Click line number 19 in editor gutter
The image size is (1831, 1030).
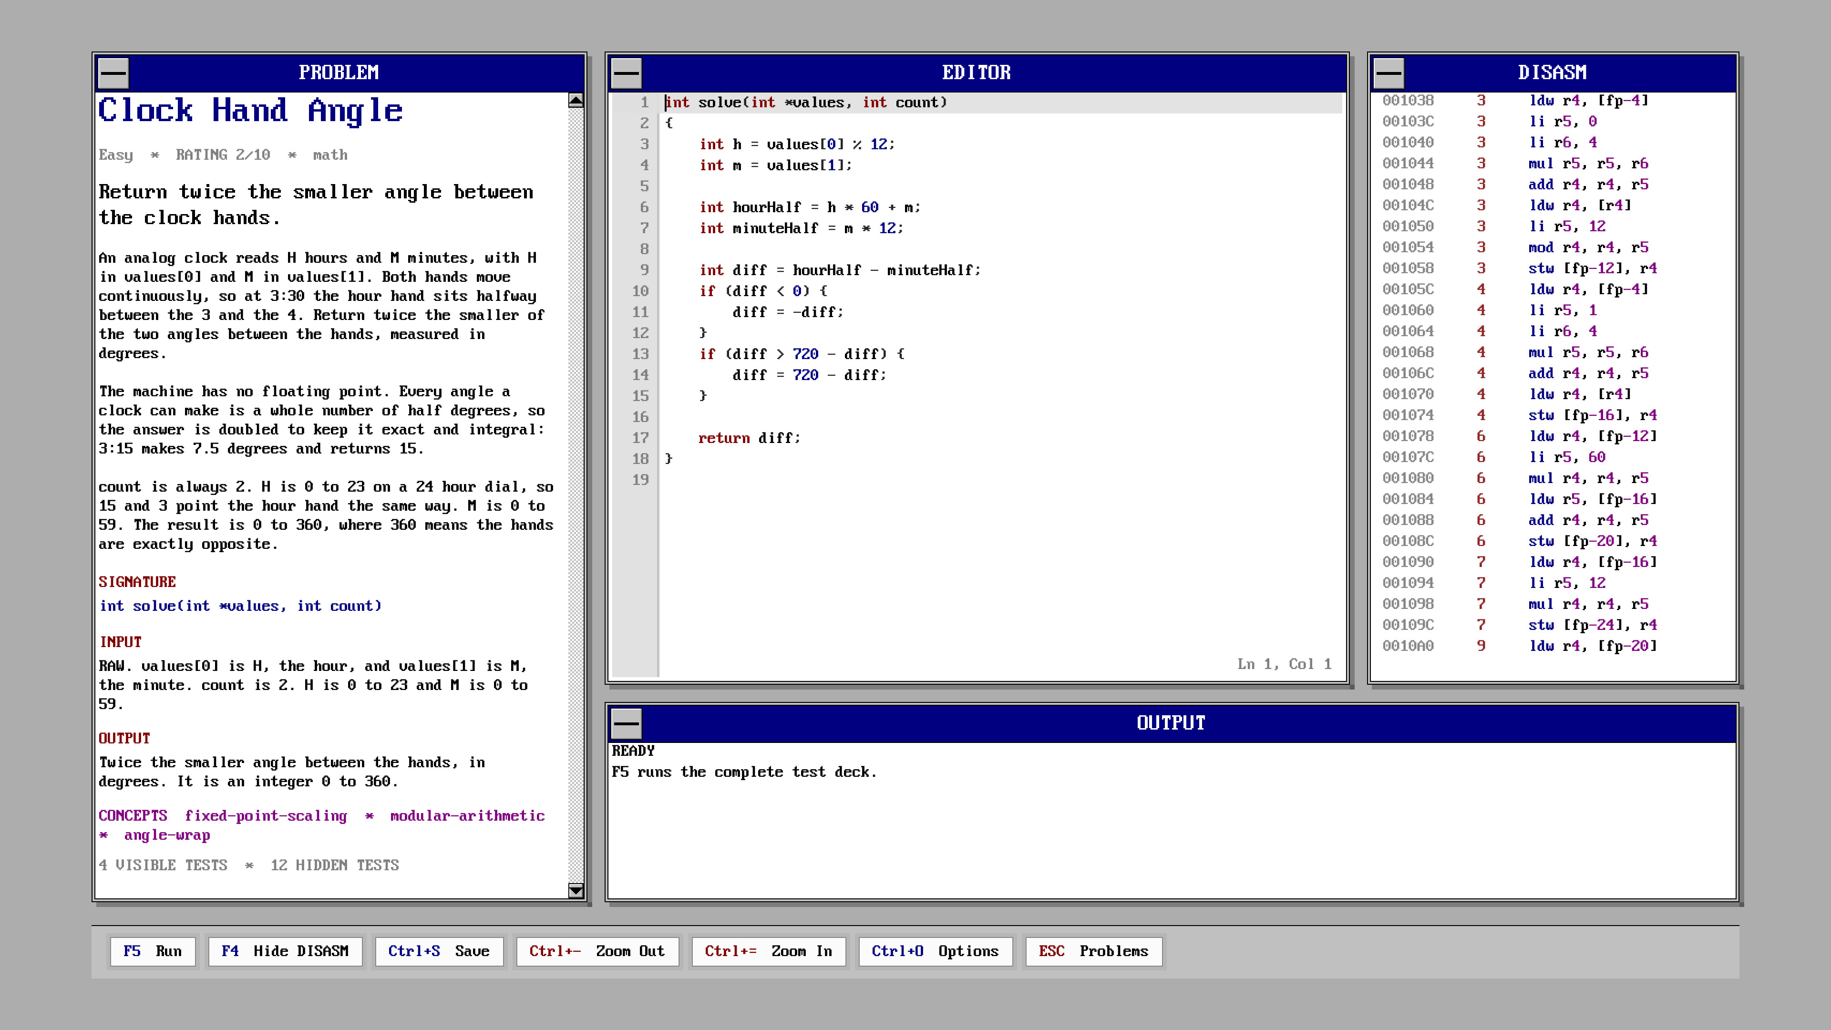pos(640,480)
